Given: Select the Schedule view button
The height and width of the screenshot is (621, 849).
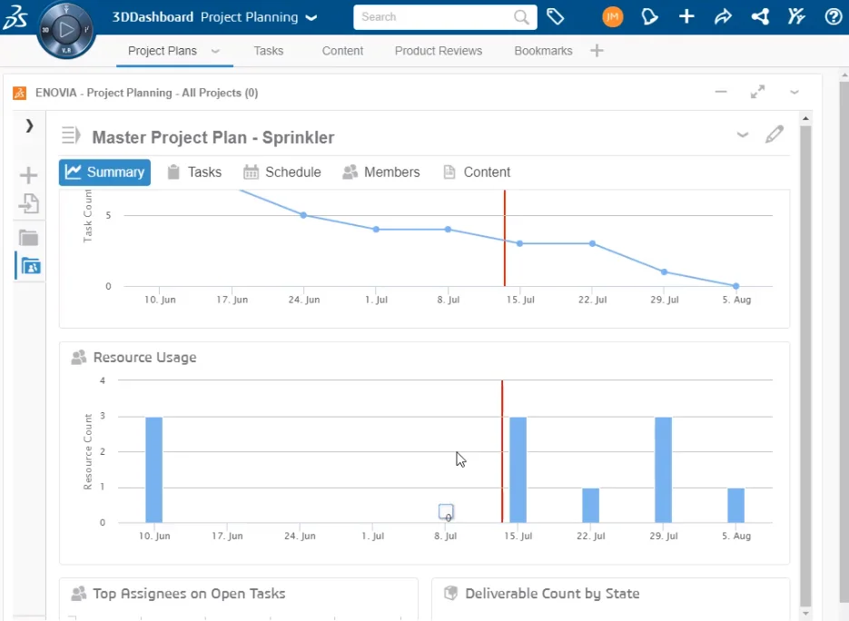Looking at the screenshot, I should pos(282,172).
